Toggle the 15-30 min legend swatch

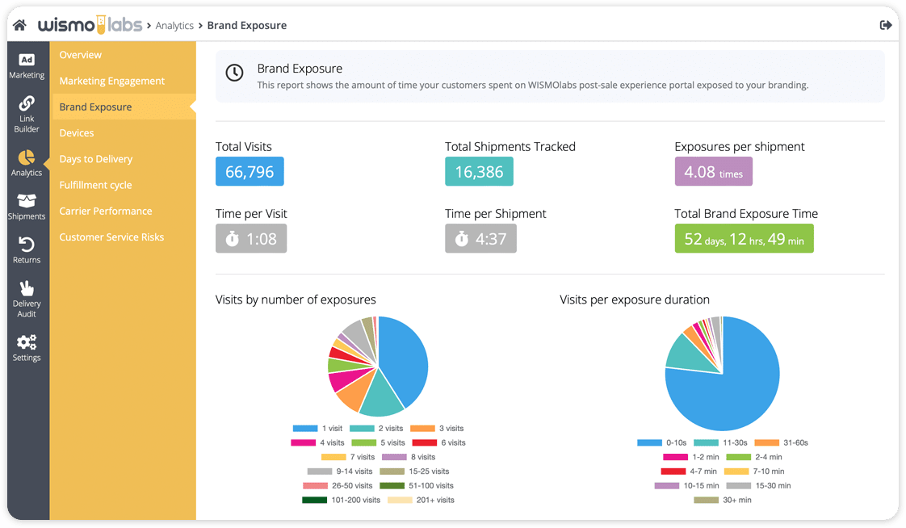[x=738, y=486]
